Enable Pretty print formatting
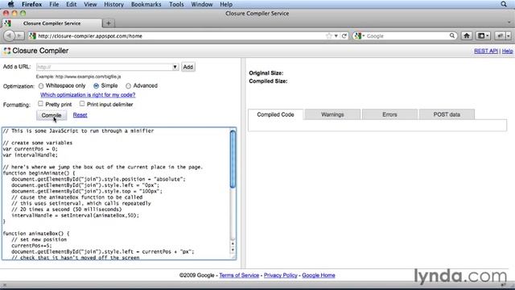515x290 pixels. point(40,104)
